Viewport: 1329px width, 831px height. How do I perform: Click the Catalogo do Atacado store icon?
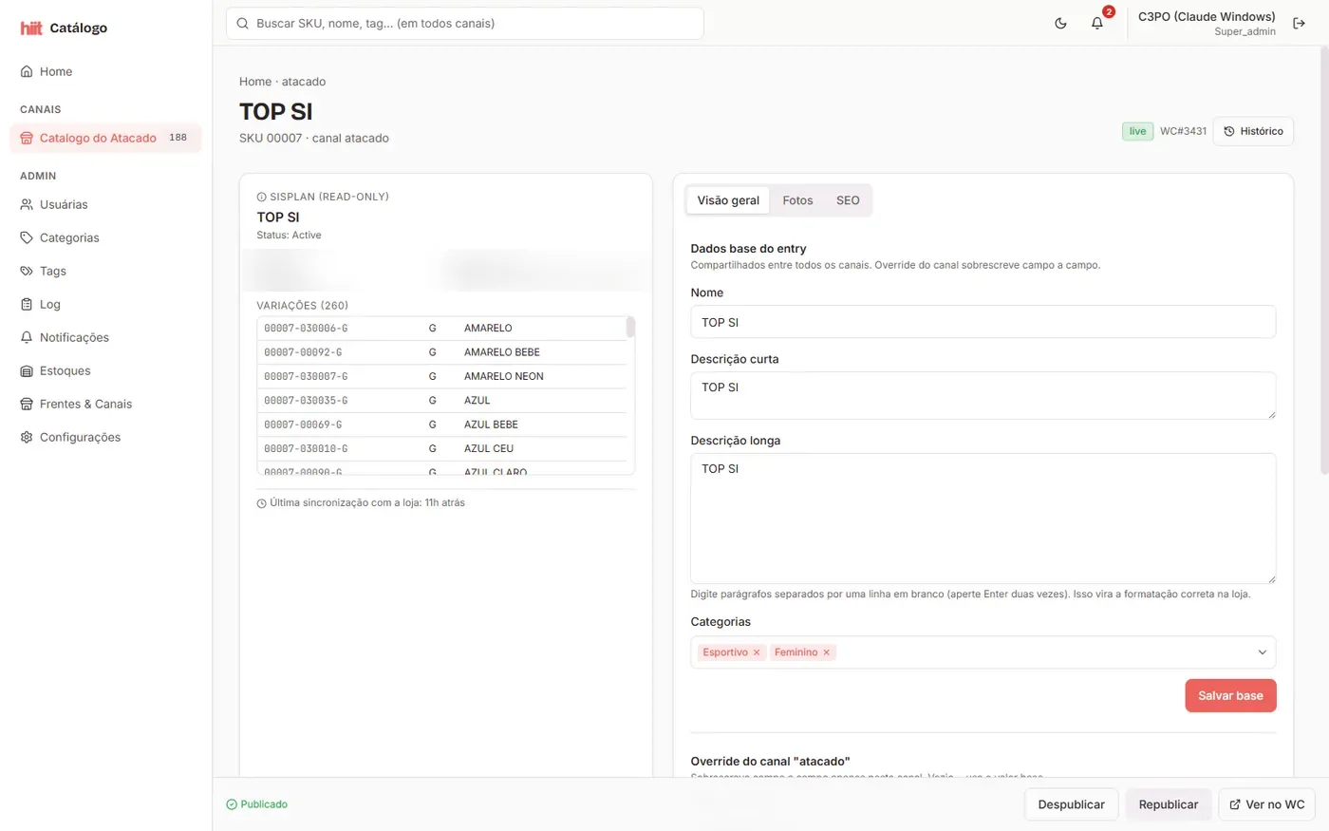(27, 138)
